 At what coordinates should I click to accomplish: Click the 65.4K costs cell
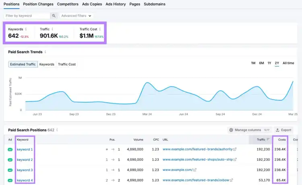[281, 180]
